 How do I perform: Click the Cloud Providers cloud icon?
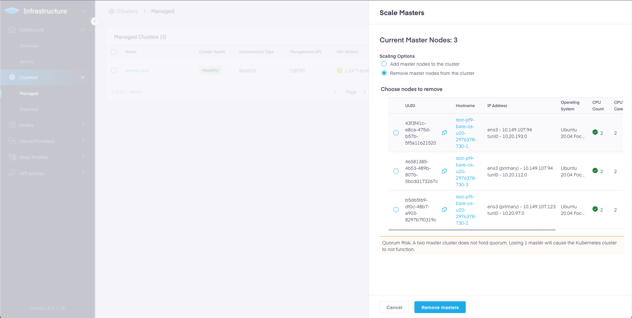pos(12,141)
